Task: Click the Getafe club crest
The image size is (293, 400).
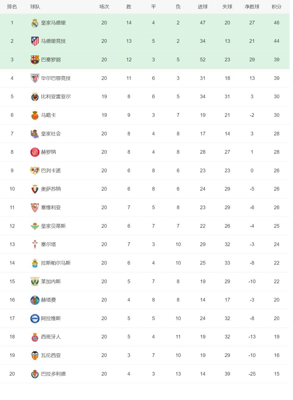Action: 35,300
